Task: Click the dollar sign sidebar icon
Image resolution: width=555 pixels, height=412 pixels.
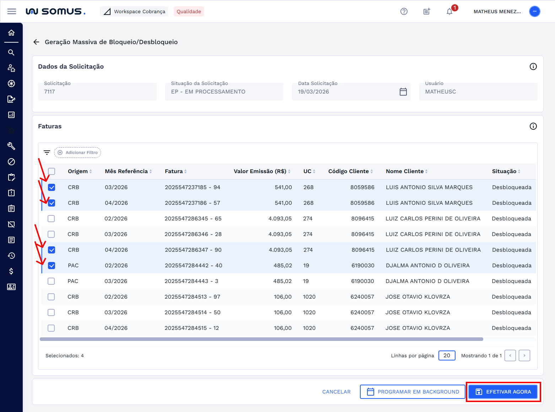Action: 11,271
